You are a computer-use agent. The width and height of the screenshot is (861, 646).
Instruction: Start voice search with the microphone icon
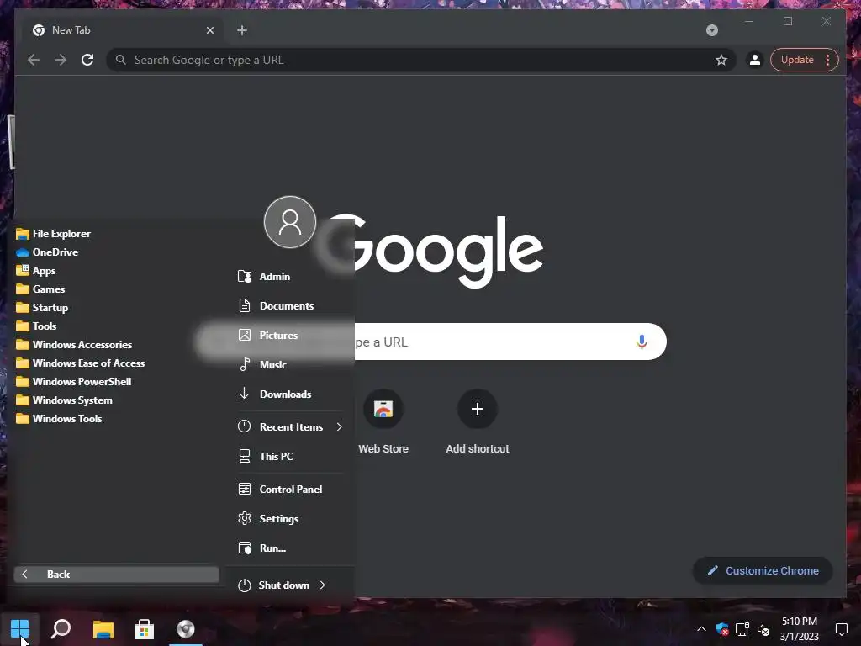click(x=642, y=342)
